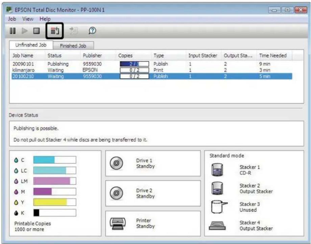Image resolution: width=311 pixels, height=244 pixels.
Task: Maximize the Total Disc Monitor window
Action: tap(287, 10)
